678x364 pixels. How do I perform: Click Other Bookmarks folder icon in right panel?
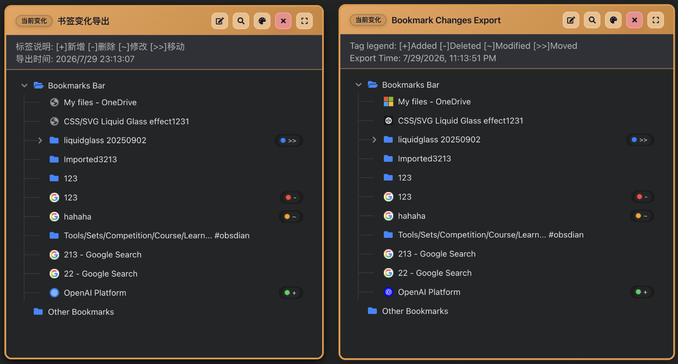[x=373, y=311]
